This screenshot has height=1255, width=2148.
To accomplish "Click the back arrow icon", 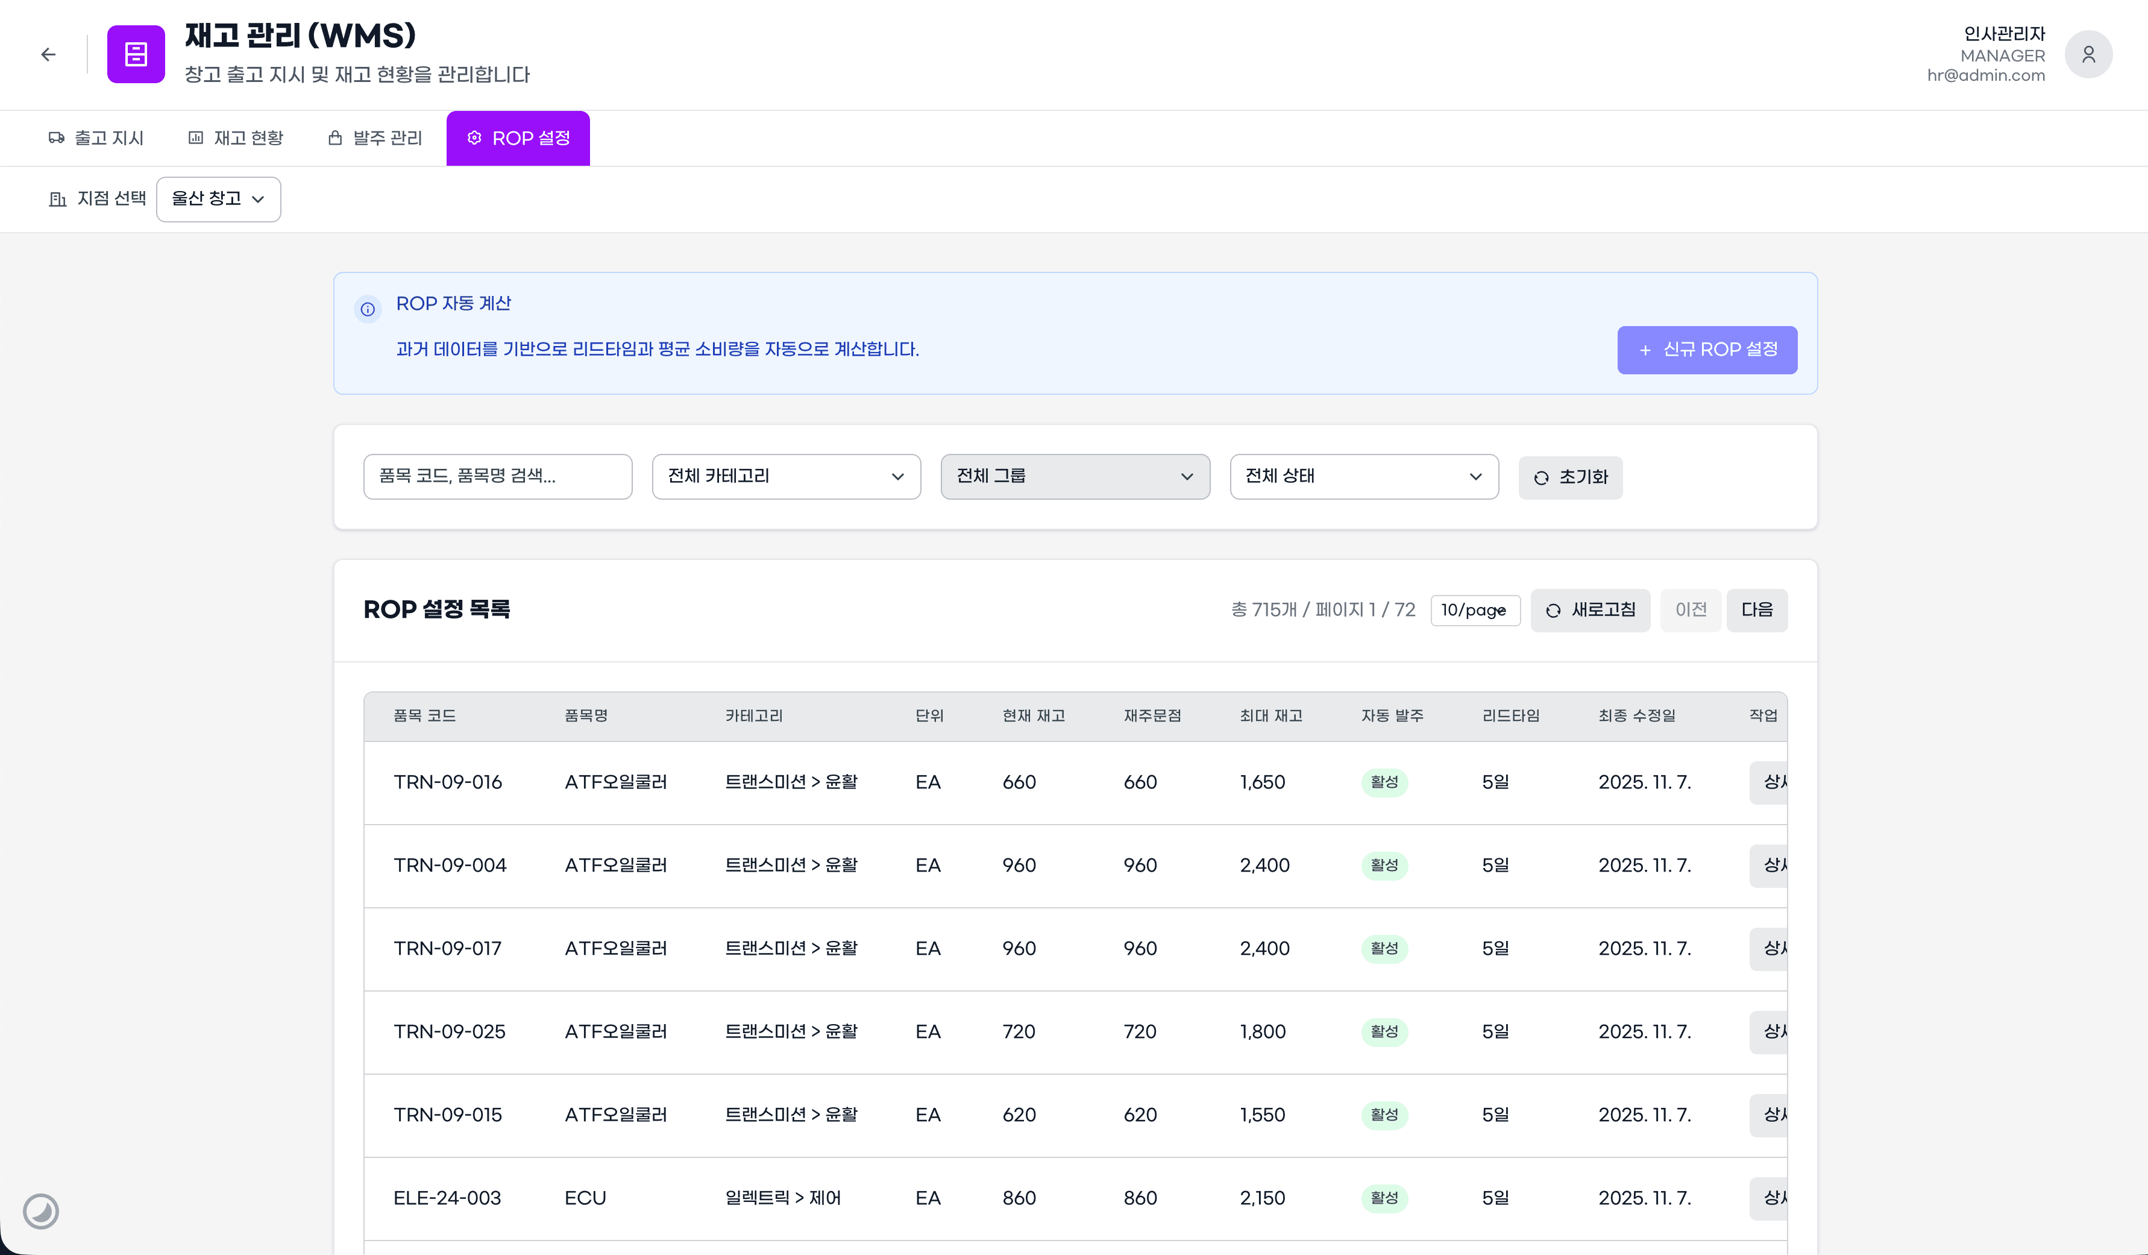I will 49,55.
